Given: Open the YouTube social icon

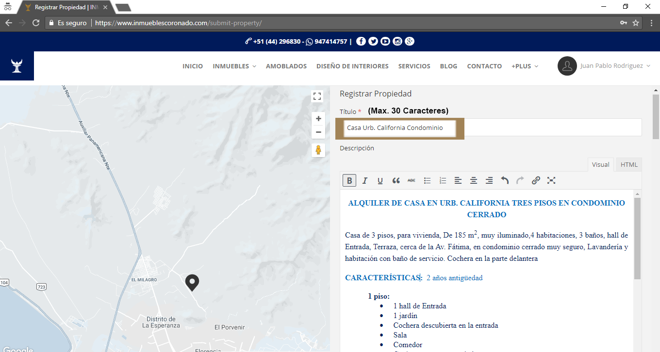Looking at the screenshot, I should pos(385,42).
